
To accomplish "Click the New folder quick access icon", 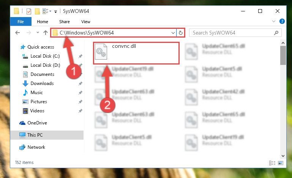I will tap(37, 11).
